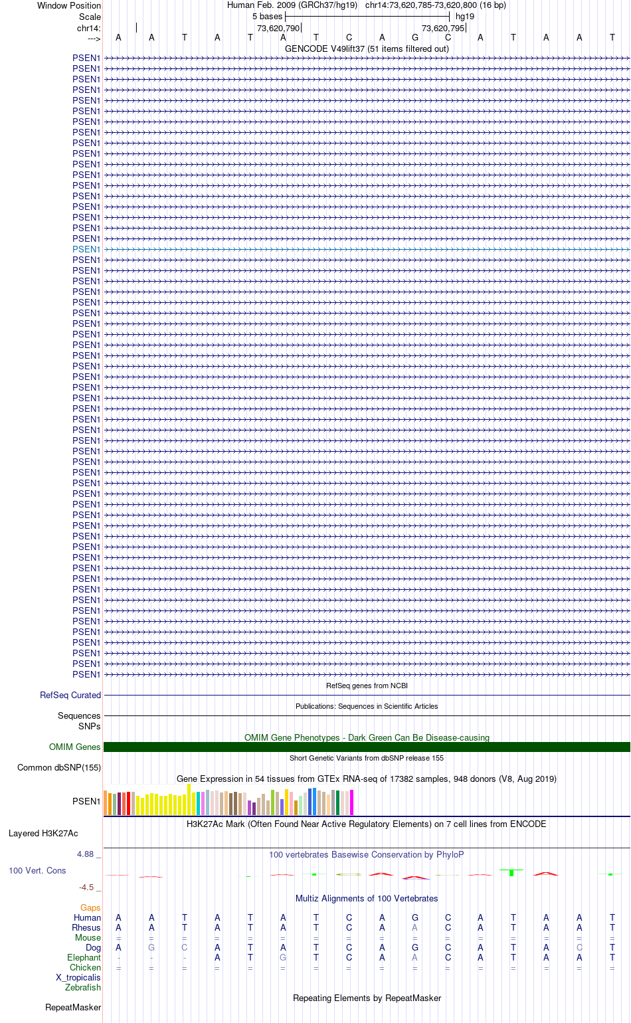
Task: Click the G base in the Elephant row
Action: (283, 957)
